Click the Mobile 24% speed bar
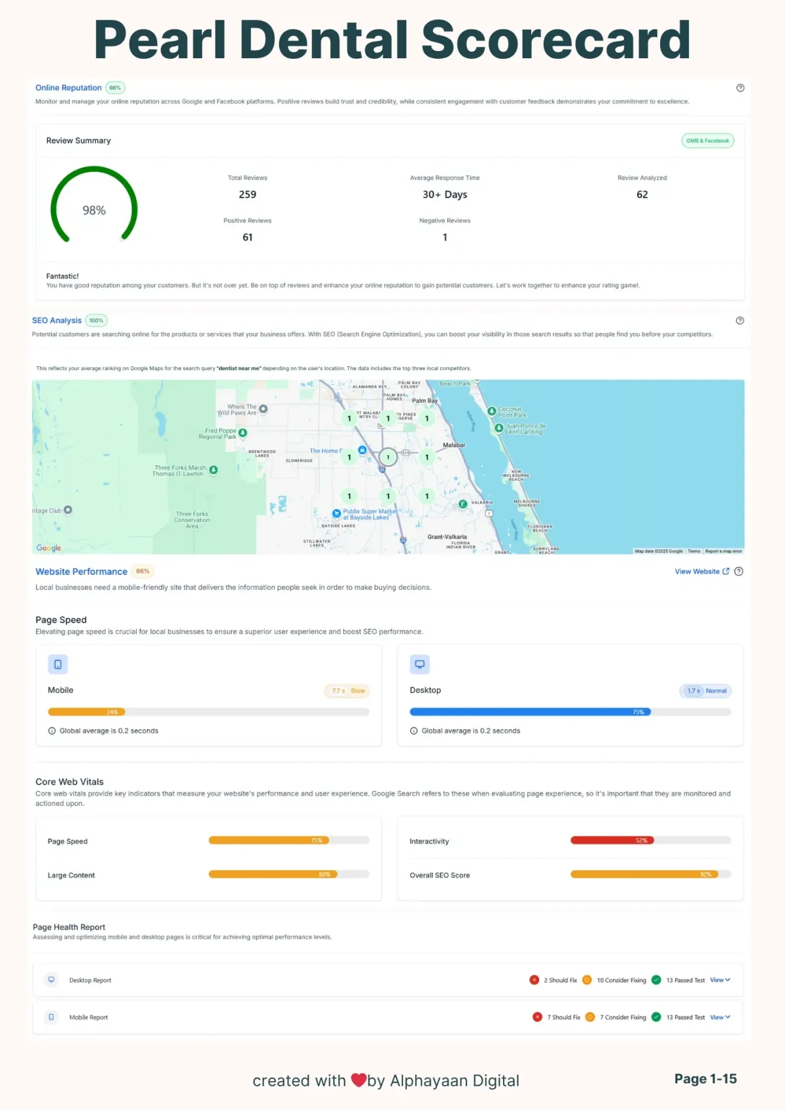Screen dimensions: 785x1110 point(209,712)
